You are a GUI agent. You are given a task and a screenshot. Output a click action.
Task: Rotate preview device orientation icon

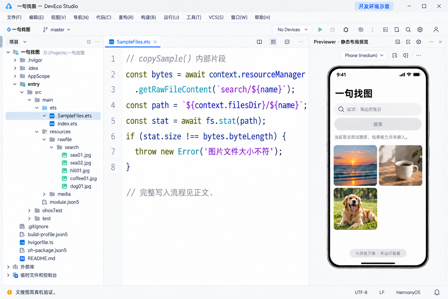[x=395, y=55]
